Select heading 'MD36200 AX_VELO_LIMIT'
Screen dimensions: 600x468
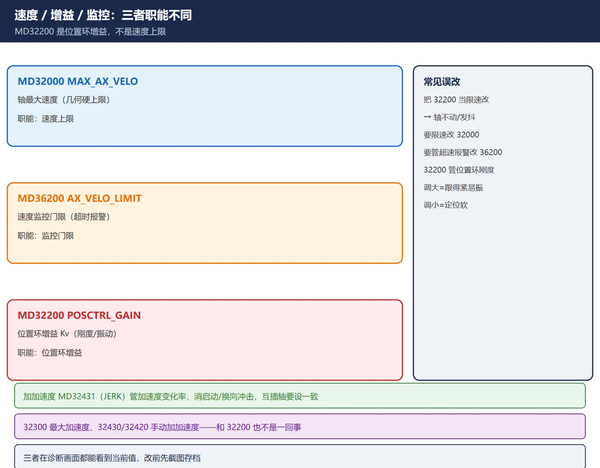pyautogui.click(x=79, y=198)
